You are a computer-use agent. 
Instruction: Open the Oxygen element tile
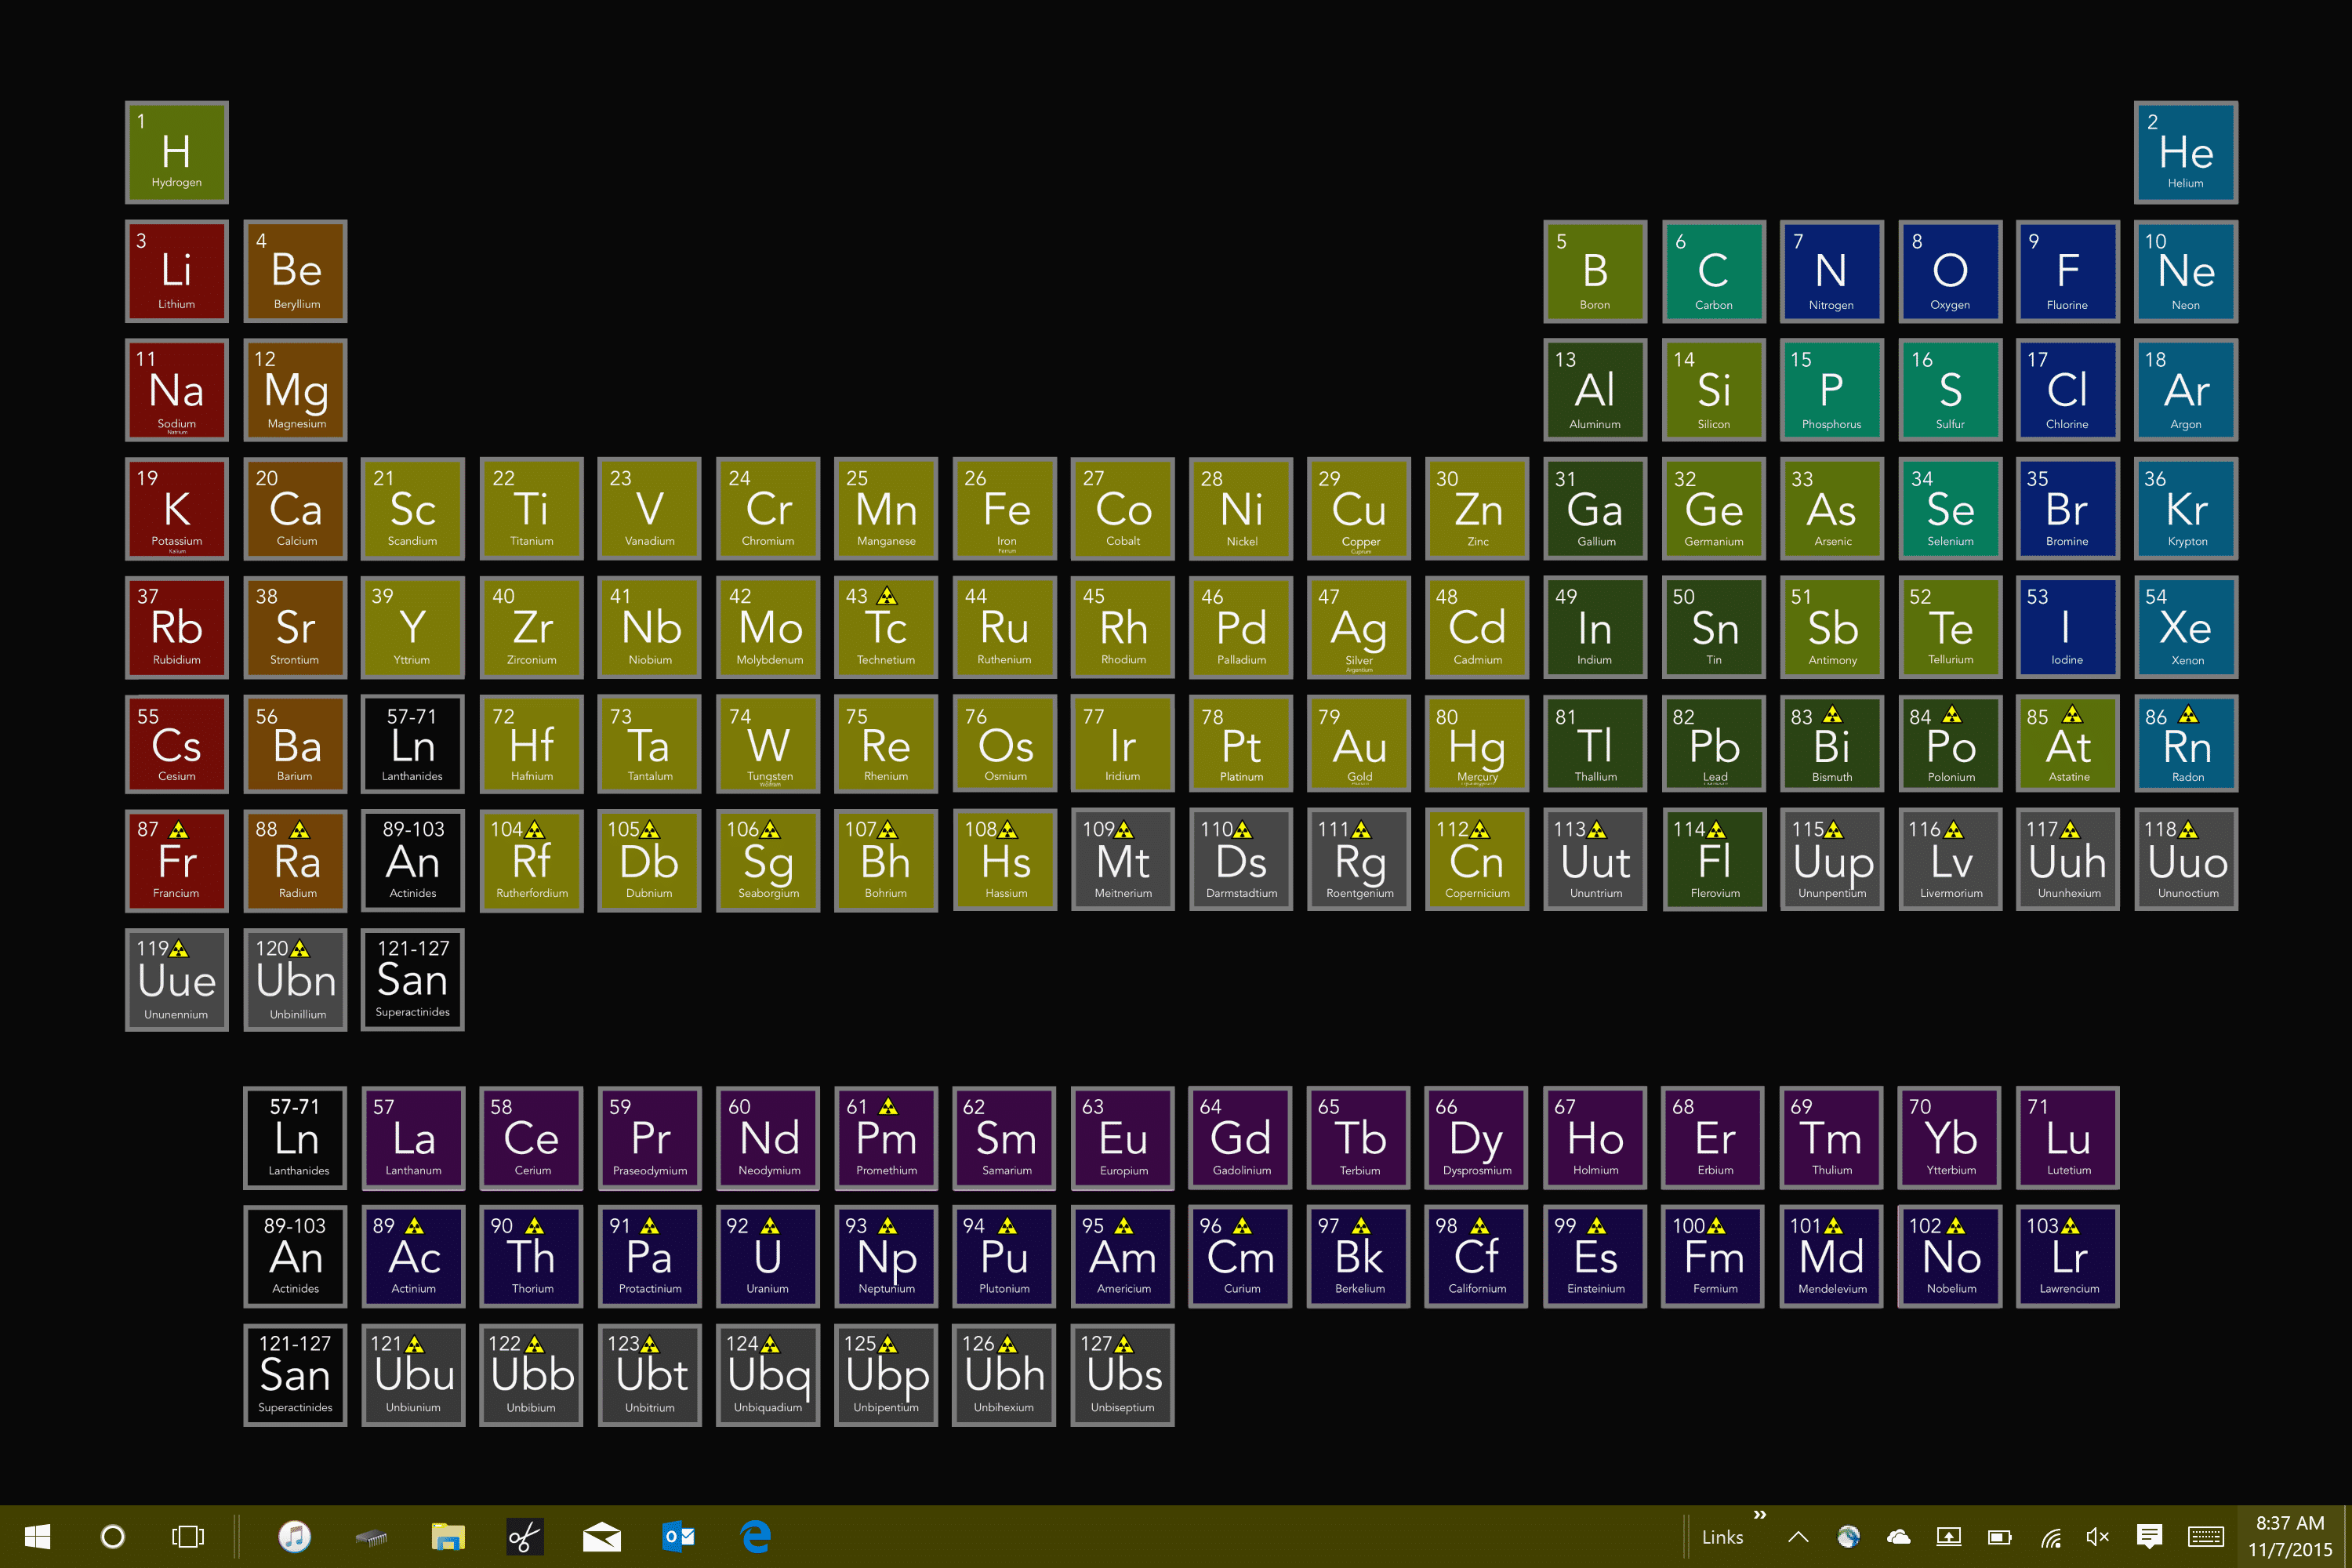(x=1950, y=271)
